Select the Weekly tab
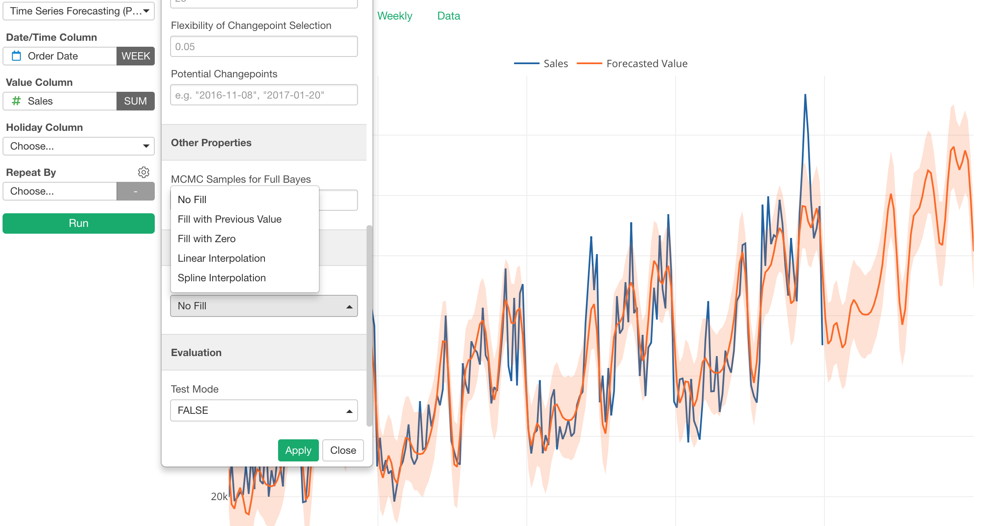Viewport: 989px width, 526px height. point(395,16)
